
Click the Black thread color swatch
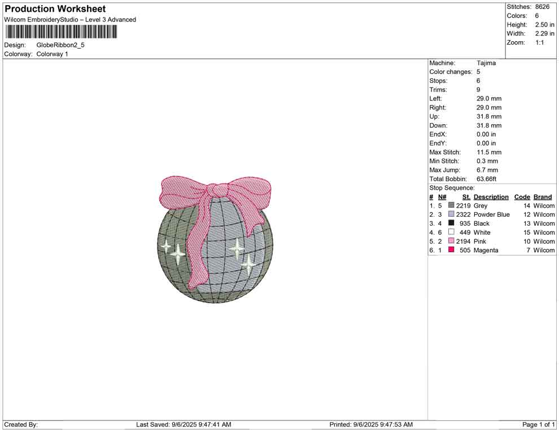(x=451, y=223)
